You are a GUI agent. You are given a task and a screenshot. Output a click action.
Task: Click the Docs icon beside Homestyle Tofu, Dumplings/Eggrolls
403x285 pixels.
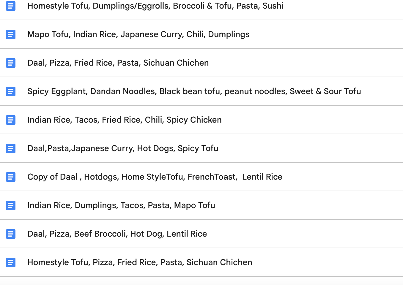(11, 6)
